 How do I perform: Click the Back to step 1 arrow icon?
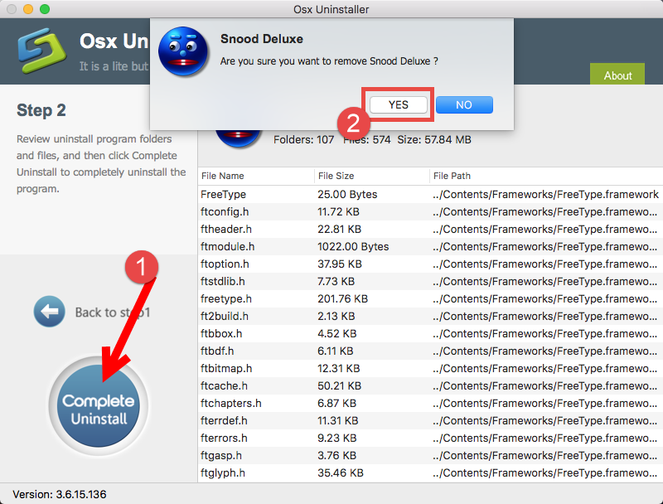(50, 312)
